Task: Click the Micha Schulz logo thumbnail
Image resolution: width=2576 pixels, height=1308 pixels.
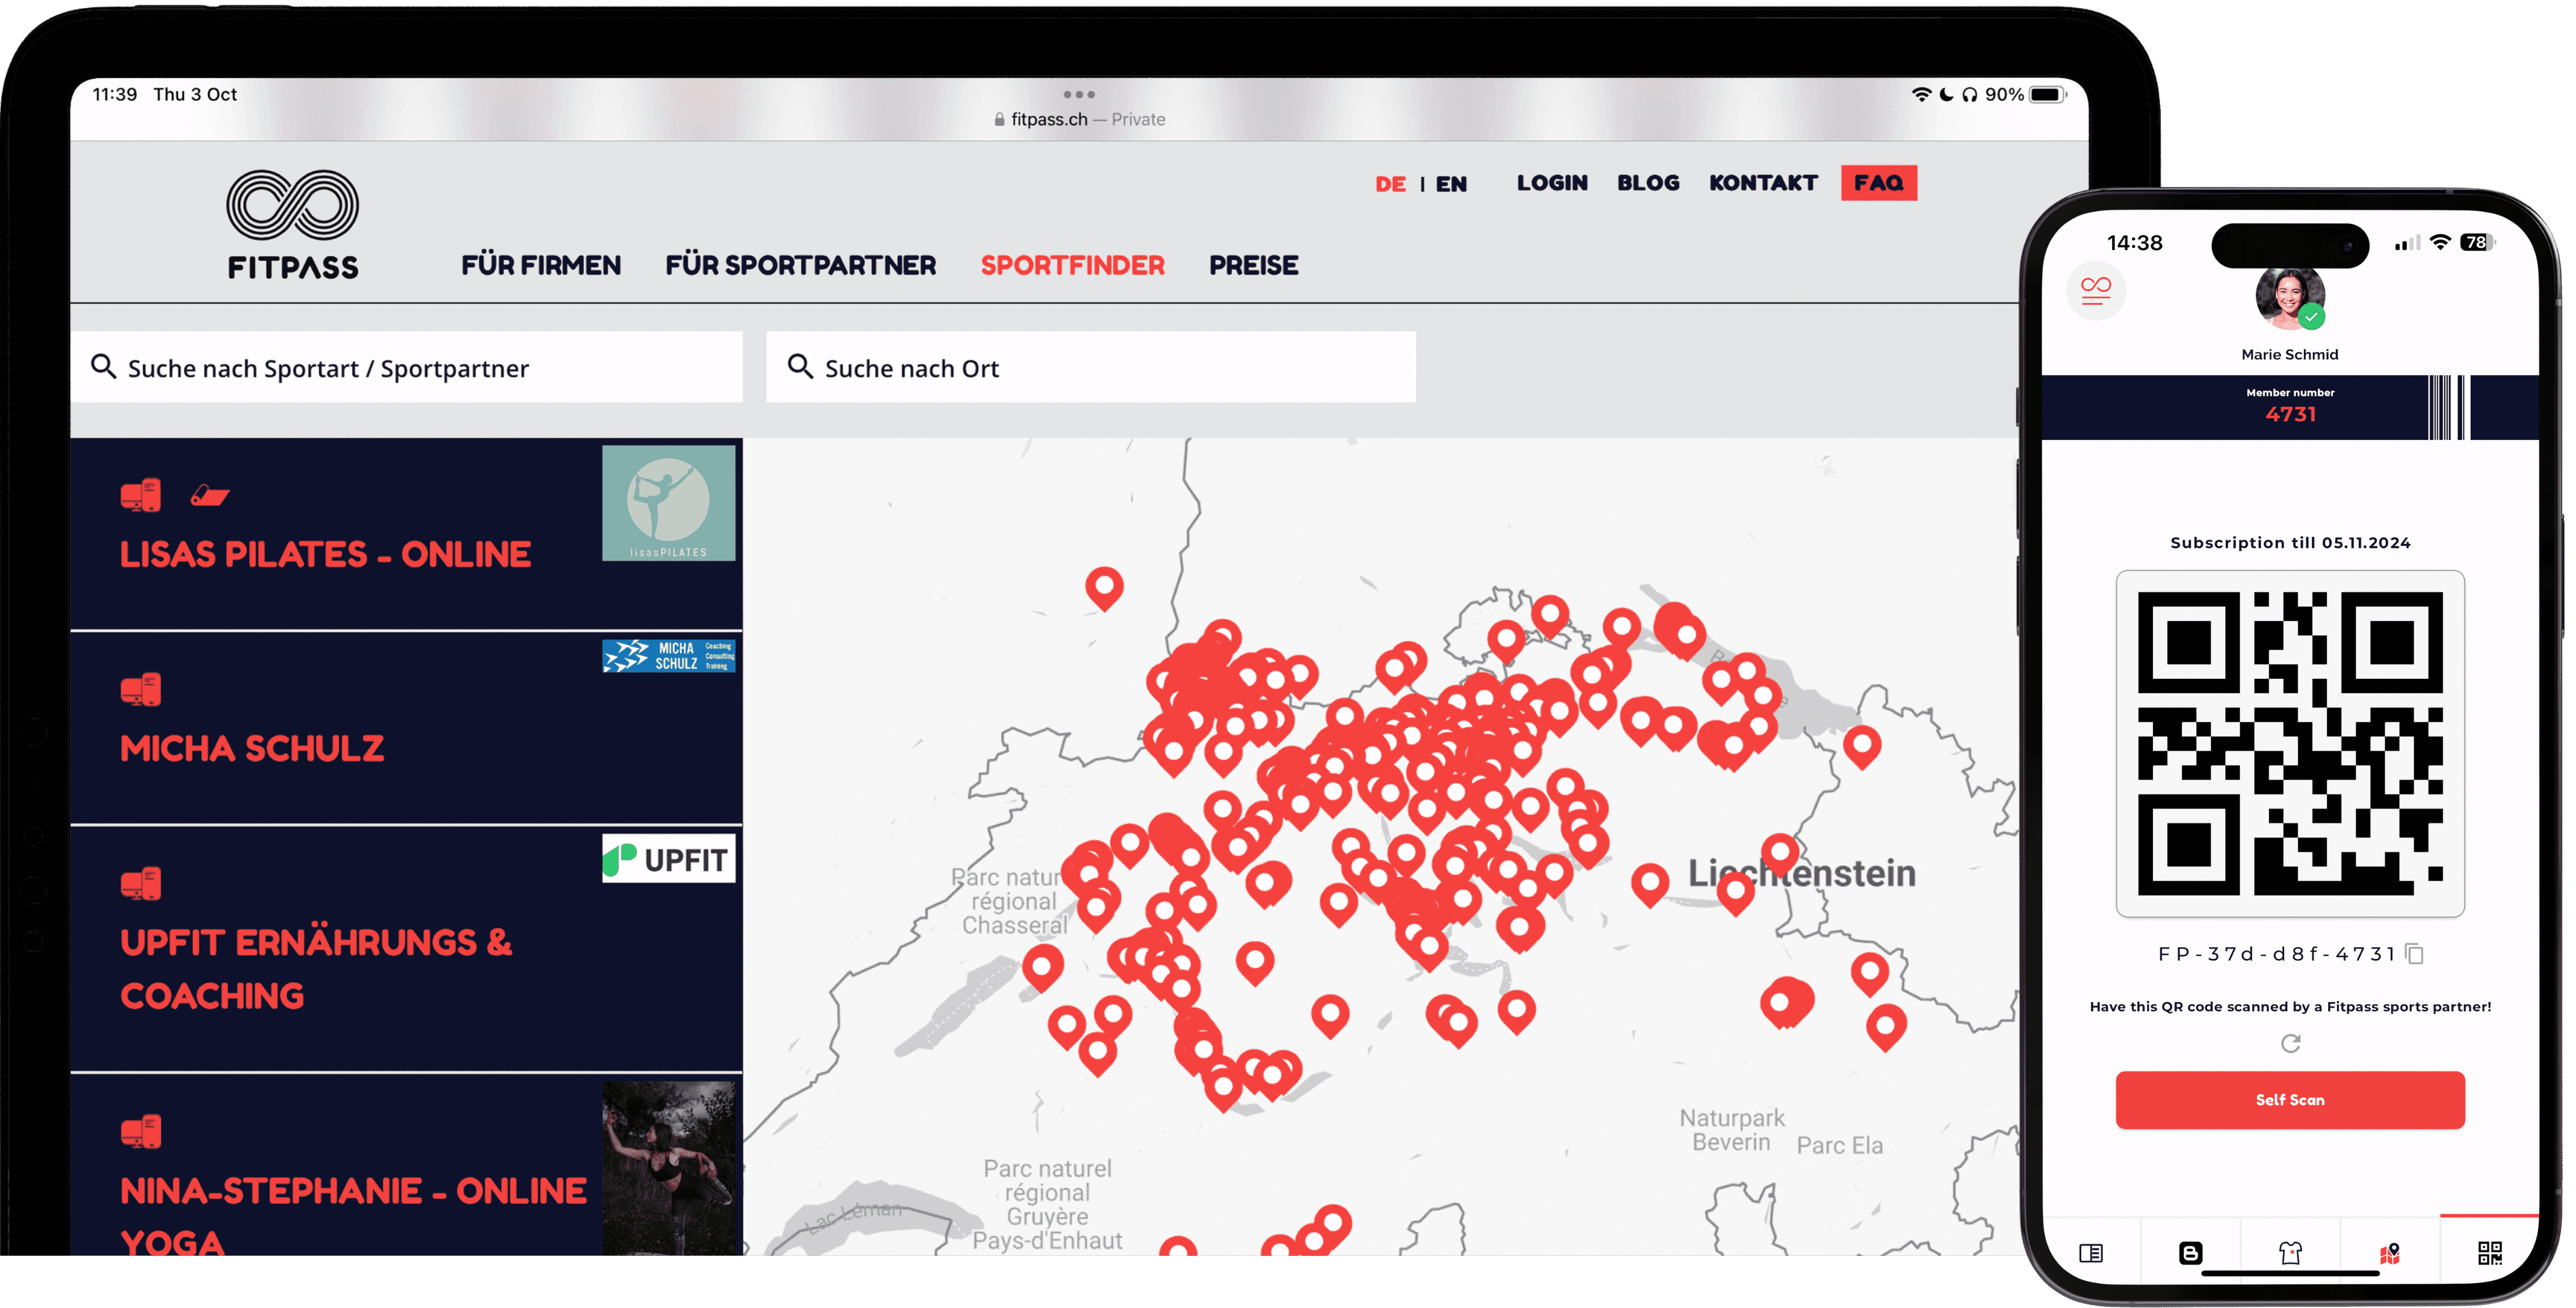Action: tap(668, 656)
